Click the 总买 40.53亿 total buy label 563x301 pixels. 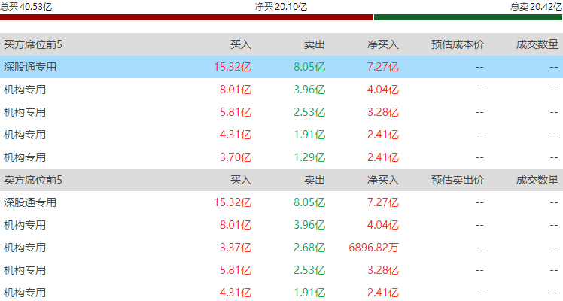coord(26,7)
